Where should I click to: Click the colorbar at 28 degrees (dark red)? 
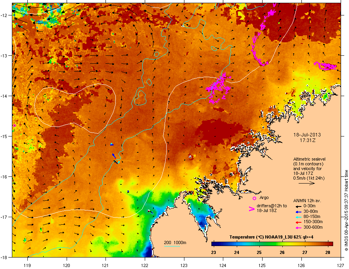tap(328, 244)
